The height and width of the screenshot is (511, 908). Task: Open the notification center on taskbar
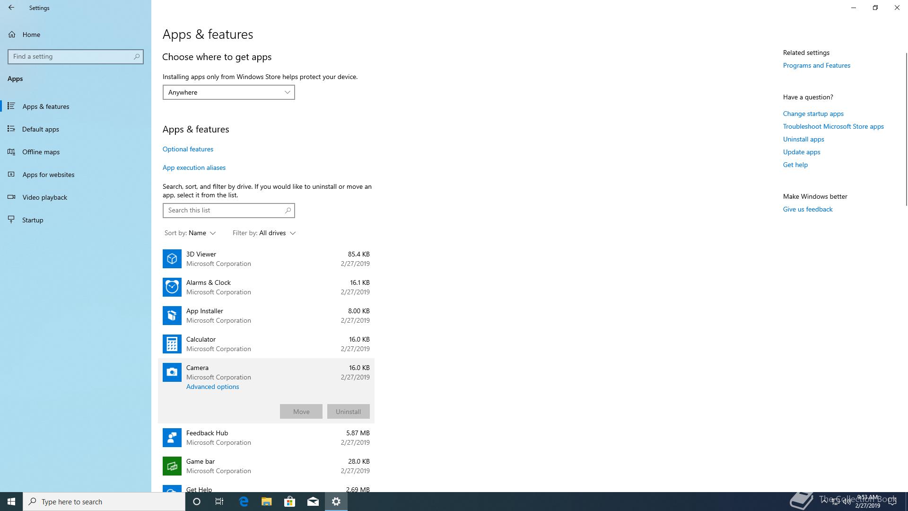(893, 502)
